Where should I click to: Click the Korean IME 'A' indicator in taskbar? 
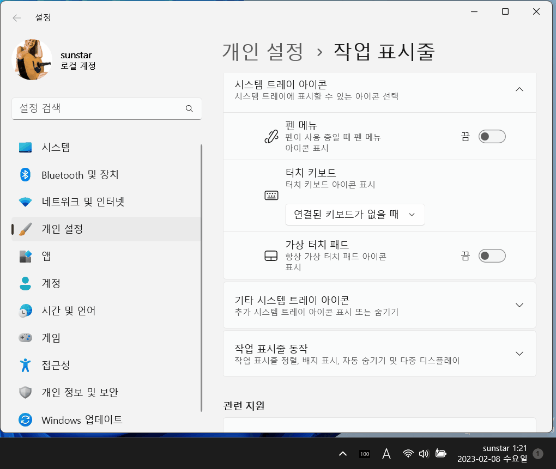point(386,453)
